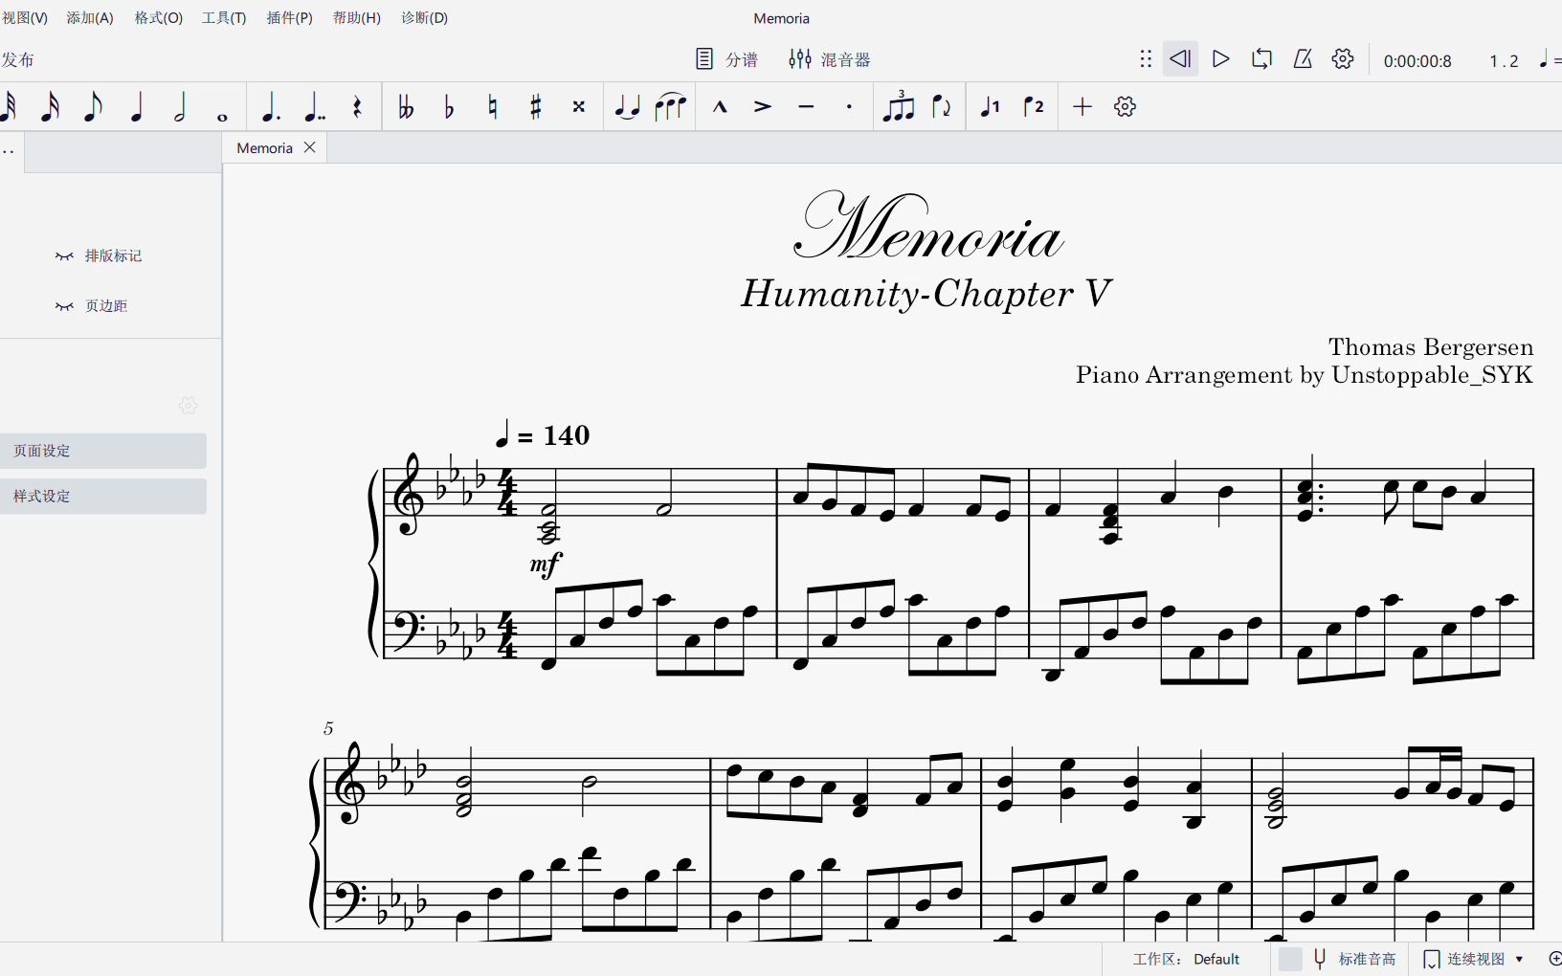This screenshot has width=1562, height=976.
Task: Add marcato articulation
Action: pos(720,106)
